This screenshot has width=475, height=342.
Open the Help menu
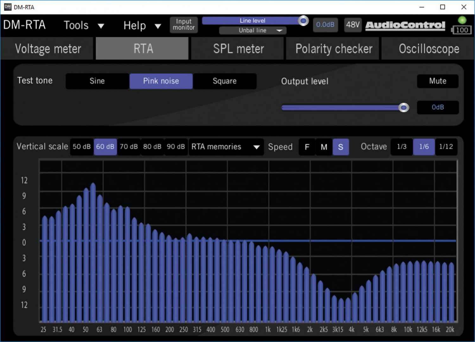[x=135, y=25]
